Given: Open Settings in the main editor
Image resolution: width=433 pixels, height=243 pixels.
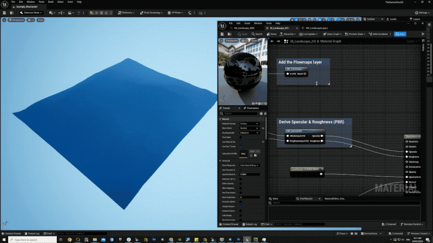Looking at the screenshot, I should pos(422,12).
